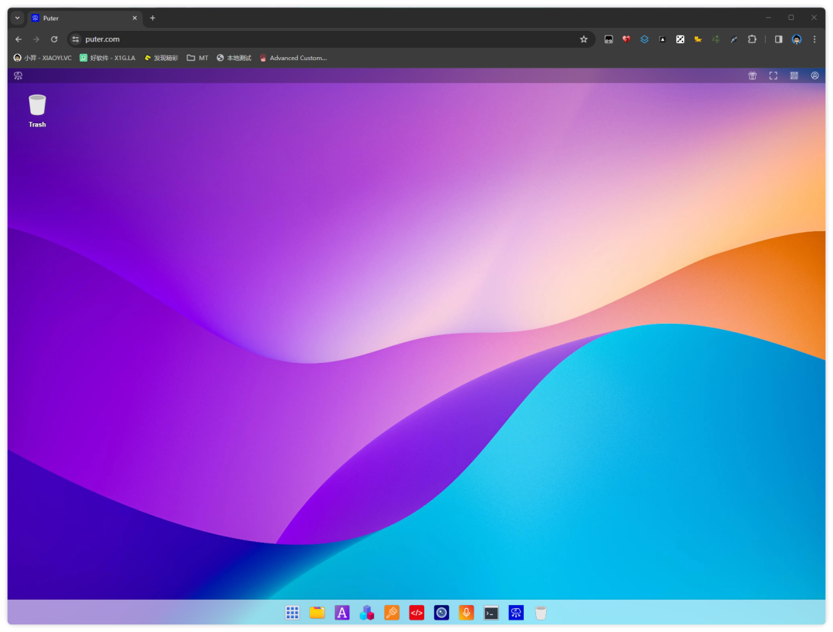Launch the red code editor app
Image resolution: width=833 pixels, height=632 pixels.
point(416,613)
